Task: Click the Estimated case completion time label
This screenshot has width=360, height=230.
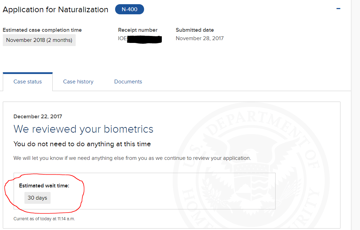Action: (42, 30)
